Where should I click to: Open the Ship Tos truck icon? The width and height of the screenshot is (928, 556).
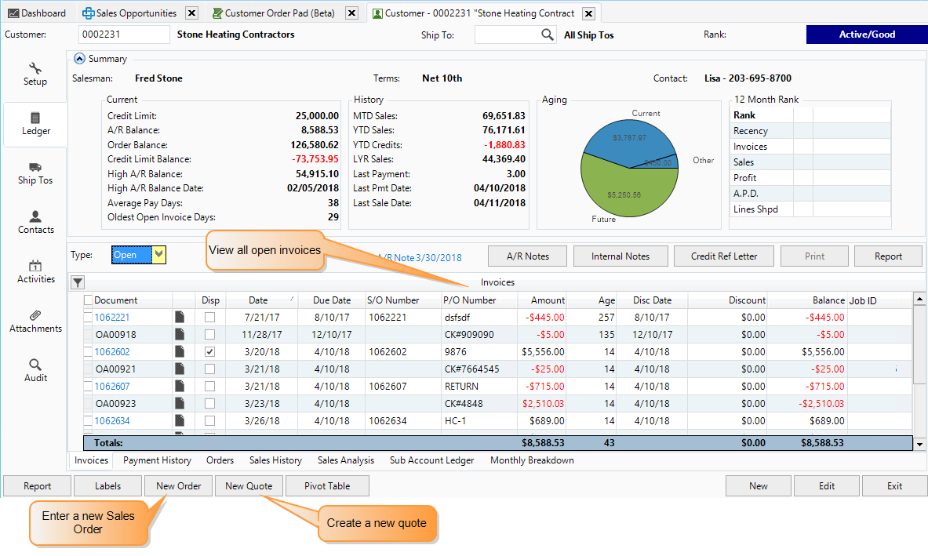35,173
